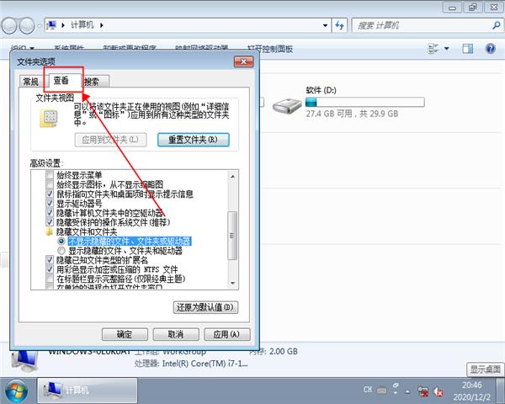Open the recent pages dropdown arrow
505x404 pixels.
(39, 25)
